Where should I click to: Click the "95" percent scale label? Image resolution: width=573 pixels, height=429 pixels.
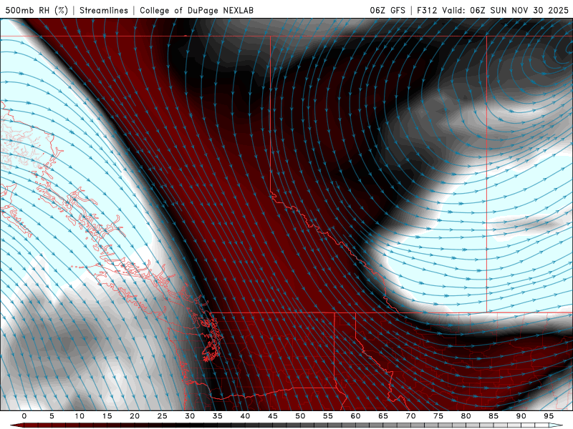coord(549,416)
